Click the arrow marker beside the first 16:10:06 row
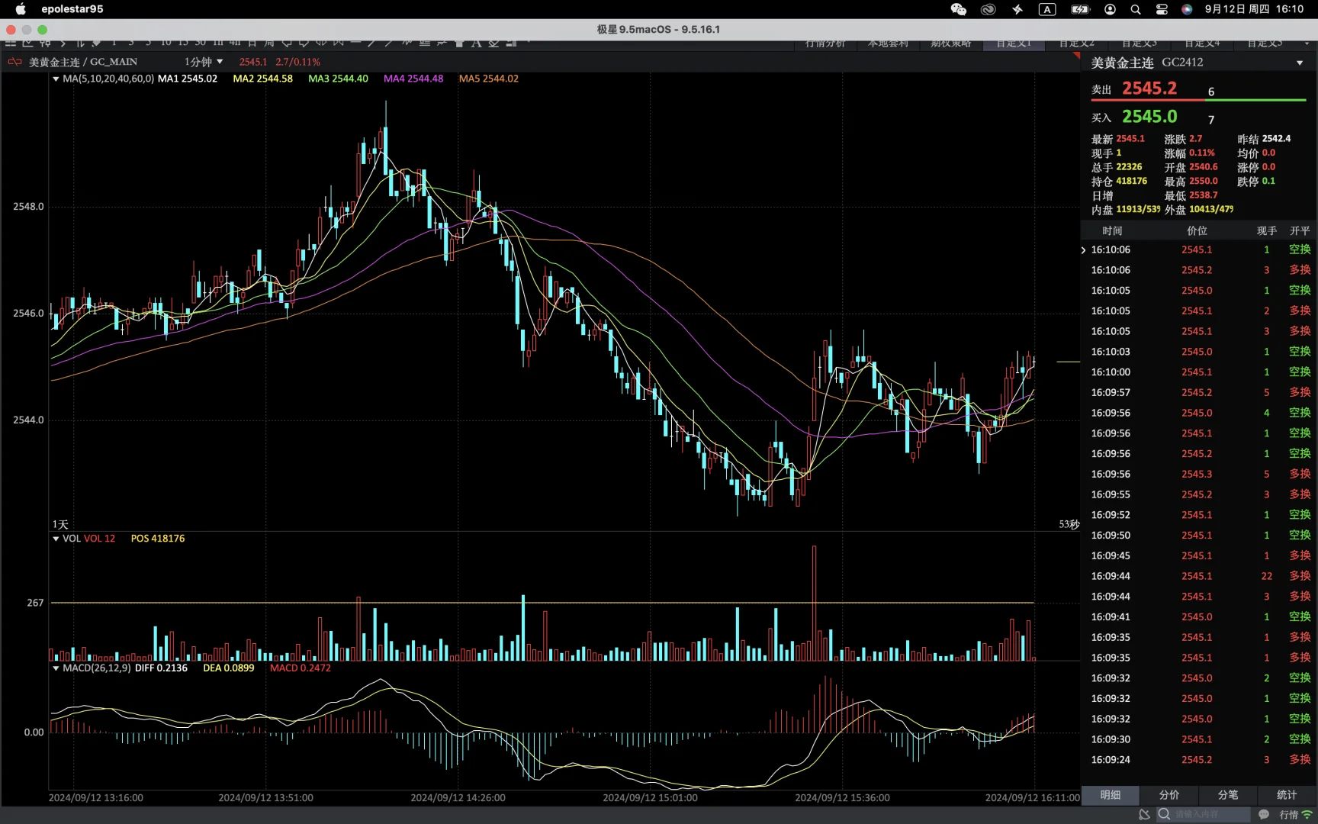 [x=1083, y=250]
